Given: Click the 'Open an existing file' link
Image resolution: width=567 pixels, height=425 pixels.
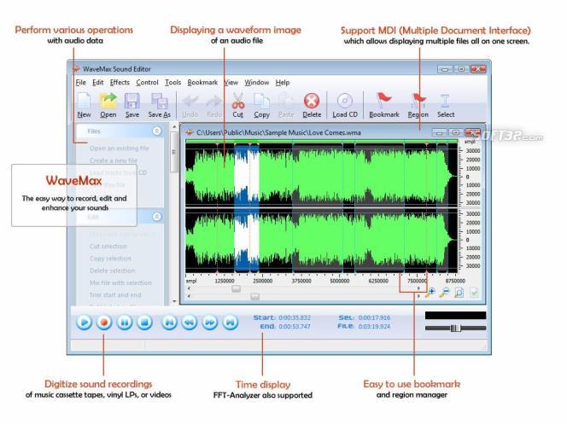Looking at the screenshot, I should point(120,148).
